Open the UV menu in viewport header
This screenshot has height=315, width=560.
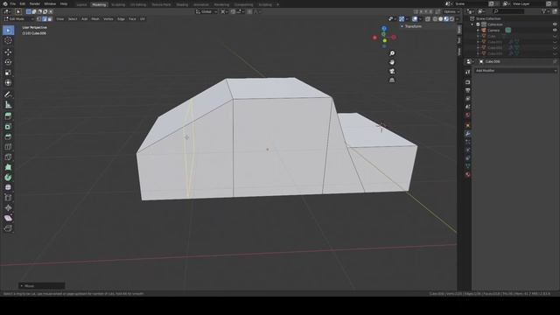coord(143,19)
